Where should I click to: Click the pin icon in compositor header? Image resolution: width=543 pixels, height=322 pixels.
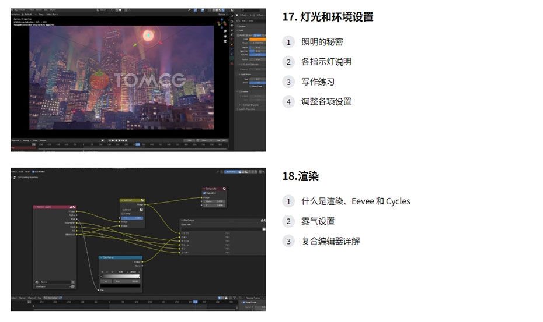pyautogui.click(x=217, y=172)
